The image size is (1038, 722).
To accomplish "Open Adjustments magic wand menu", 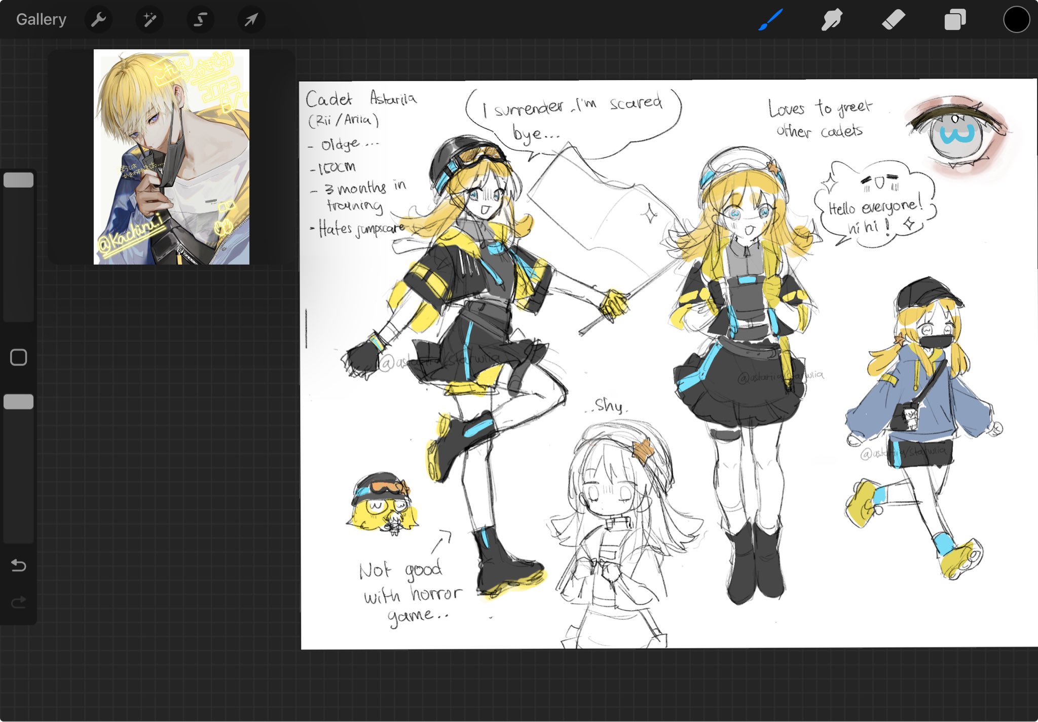I will point(150,20).
